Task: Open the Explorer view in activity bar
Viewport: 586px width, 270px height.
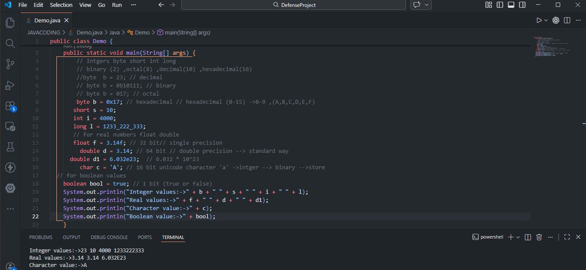Action: tap(10, 22)
